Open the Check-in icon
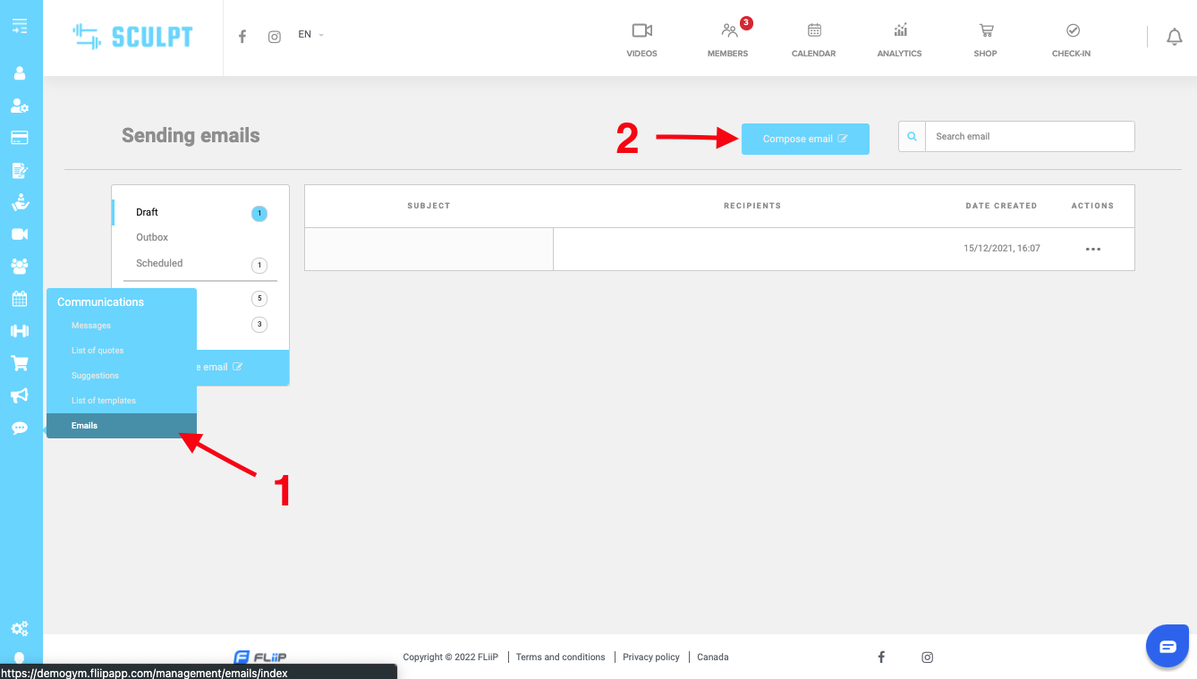Image resolution: width=1197 pixels, height=679 pixels. pyautogui.click(x=1072, y=31)
